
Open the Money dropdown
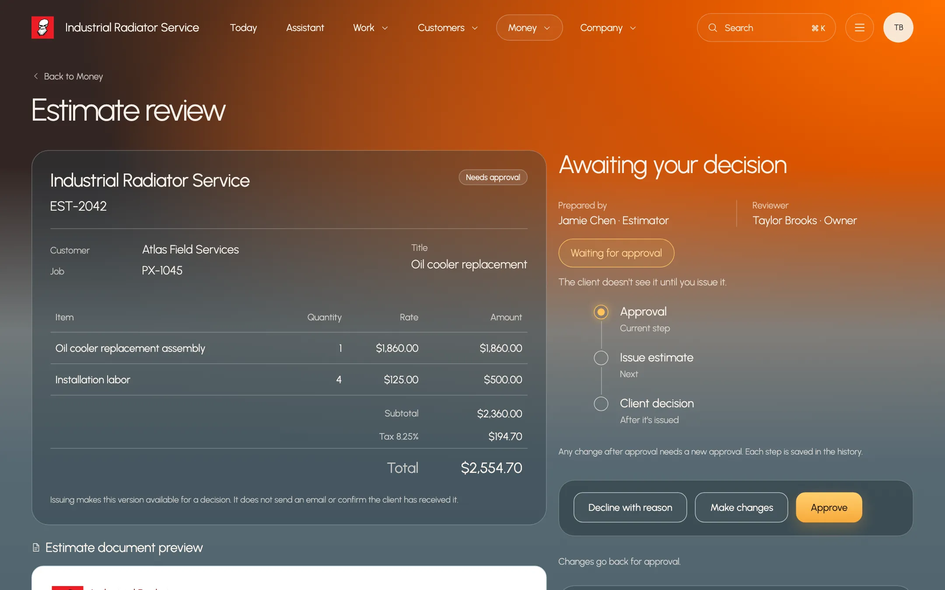pyautogui.click(x=529, y=28)
